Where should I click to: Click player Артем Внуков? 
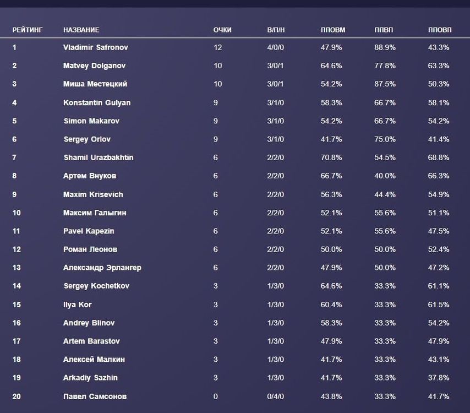(90, 176)
